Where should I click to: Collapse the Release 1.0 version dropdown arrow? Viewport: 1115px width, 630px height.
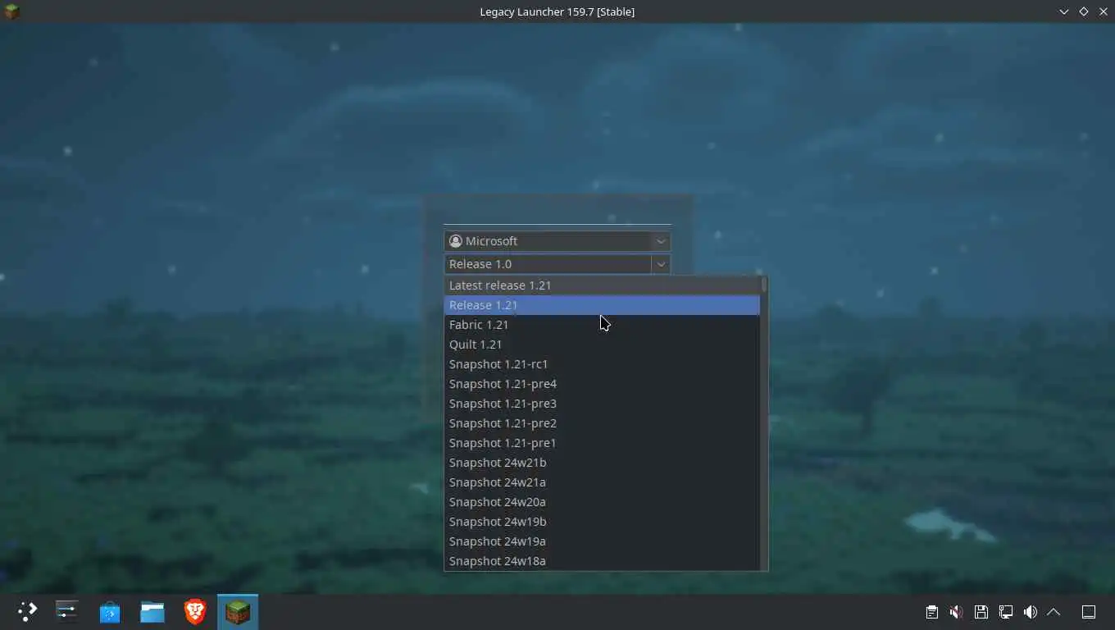tap(661, 264)
